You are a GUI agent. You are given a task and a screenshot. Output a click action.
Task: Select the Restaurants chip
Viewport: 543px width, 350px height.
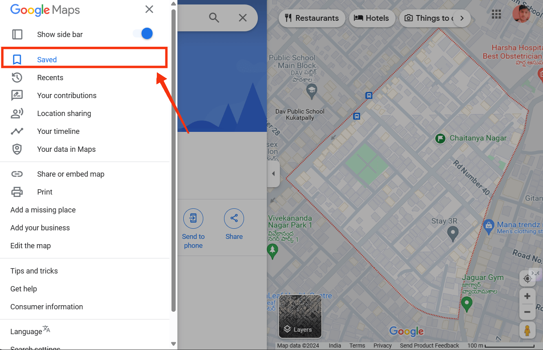pyautogui.click(x=312, y=18)
